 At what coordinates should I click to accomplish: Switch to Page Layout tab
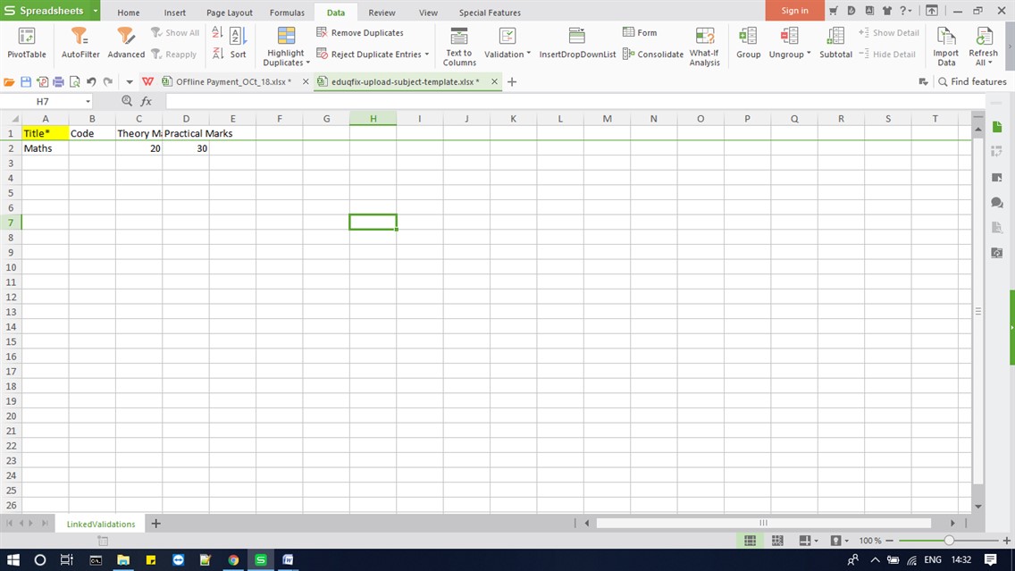click(229, 13)
